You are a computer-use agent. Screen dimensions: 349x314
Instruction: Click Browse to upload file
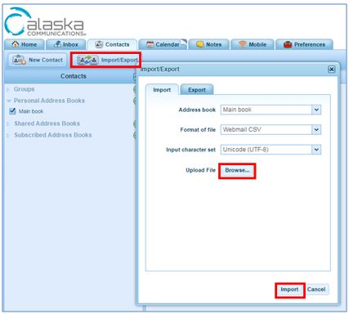click(x=237, y=170)
